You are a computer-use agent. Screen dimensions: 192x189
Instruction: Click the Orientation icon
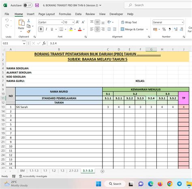coord(109,22)
